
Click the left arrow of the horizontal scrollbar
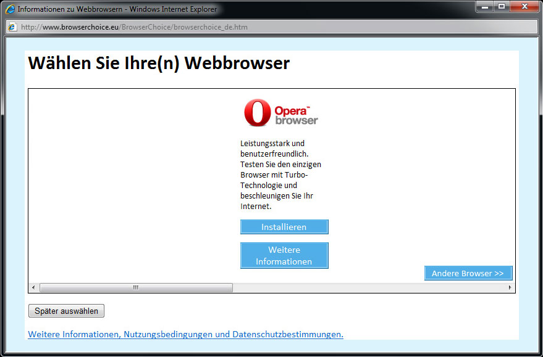[x=33, y=287]
